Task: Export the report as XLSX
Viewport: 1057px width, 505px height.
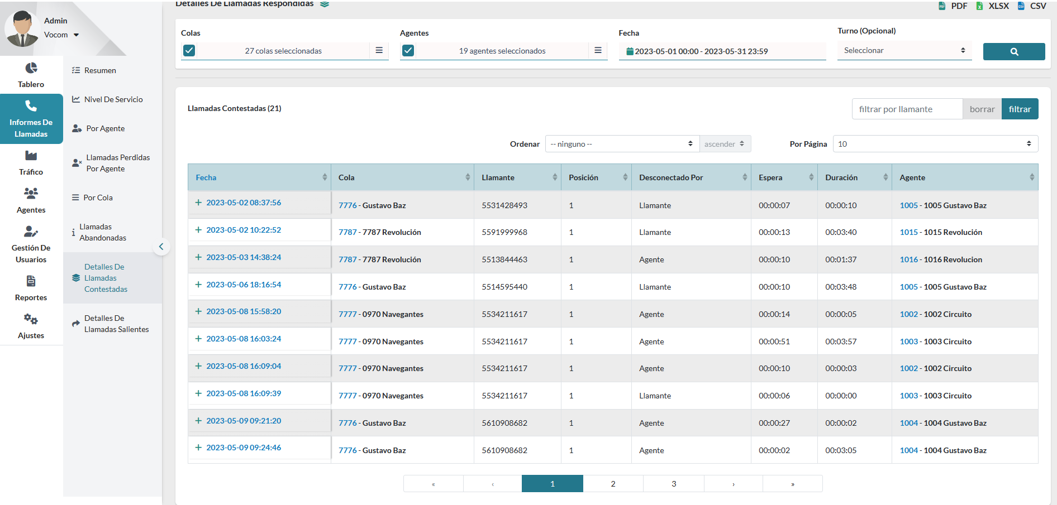Action: click(x=992, y=6)
